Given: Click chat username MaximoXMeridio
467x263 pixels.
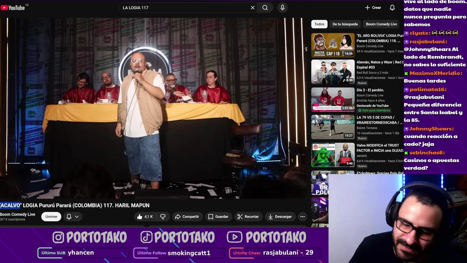Looking at the screenshot, I should tap(436, 73).
